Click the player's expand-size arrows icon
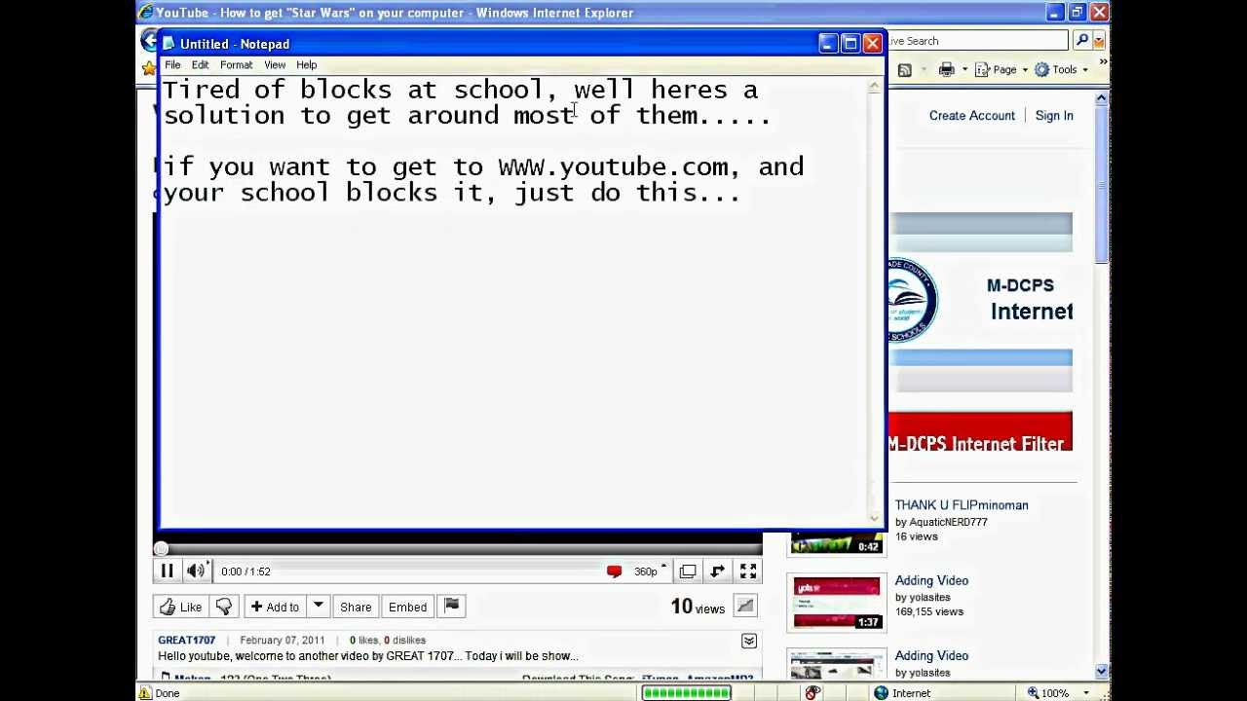1247x701 pixels. click(718, 572)
